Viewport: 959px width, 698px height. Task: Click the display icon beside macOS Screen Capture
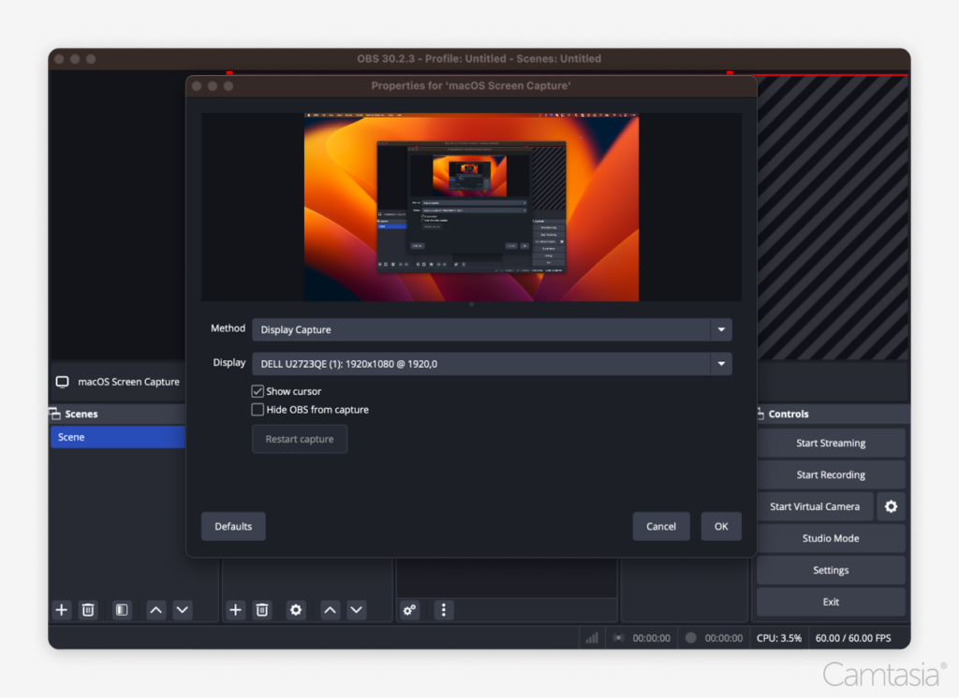tap(63, 382)
